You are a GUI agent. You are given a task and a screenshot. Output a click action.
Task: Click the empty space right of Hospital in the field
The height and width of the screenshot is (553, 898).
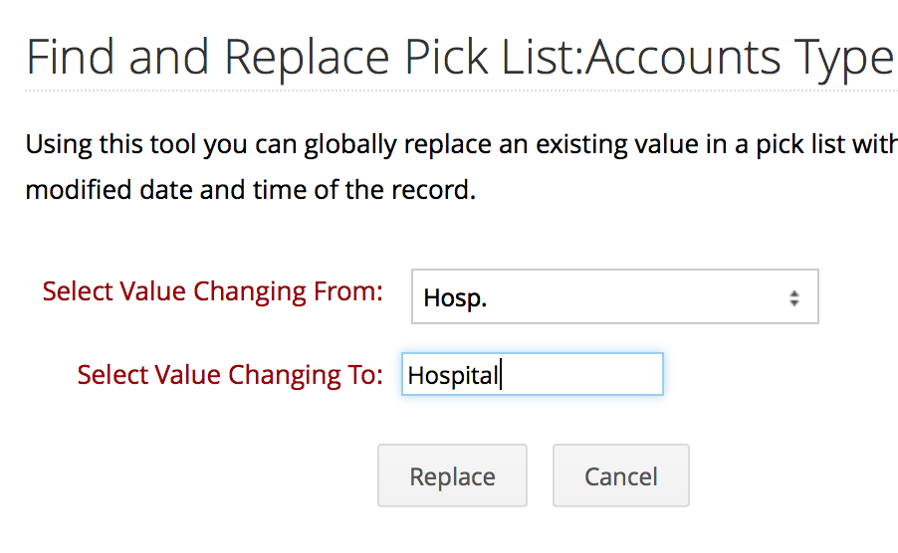581,375
